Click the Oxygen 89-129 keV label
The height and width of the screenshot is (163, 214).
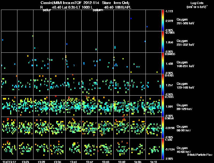point(185,107)
